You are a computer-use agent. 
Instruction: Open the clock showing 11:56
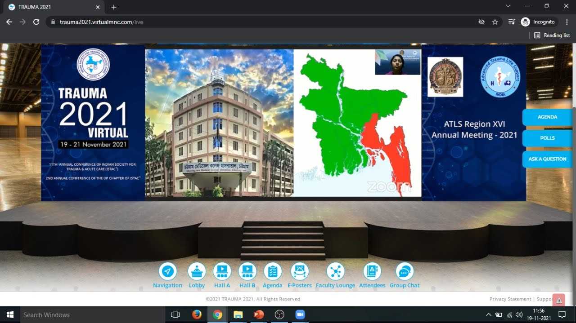click(539, 314)
